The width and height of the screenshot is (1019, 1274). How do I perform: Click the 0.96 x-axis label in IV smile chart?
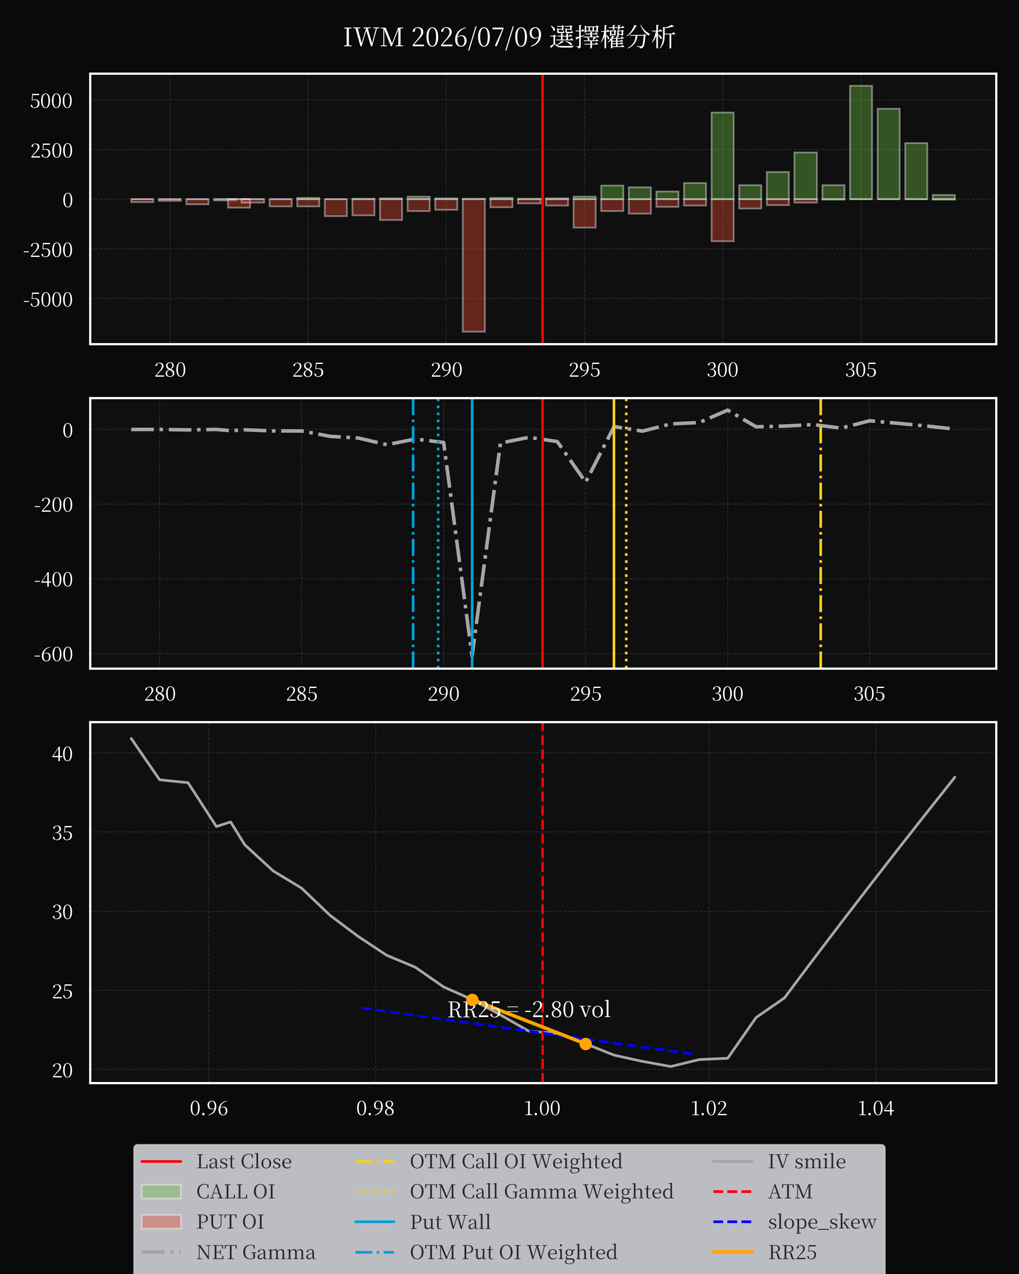click(209, 1108)
